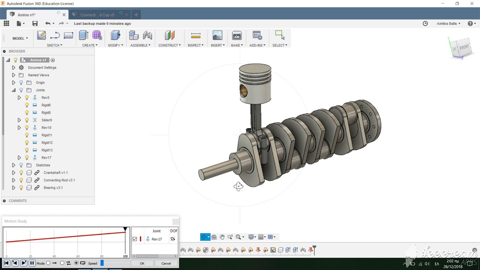Open the Grid and Snaps dropdown
Screen dimensions: 480x270
tap(262, 237)
